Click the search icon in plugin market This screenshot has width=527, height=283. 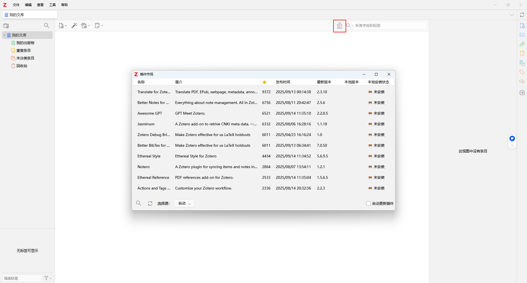(139, 203)
